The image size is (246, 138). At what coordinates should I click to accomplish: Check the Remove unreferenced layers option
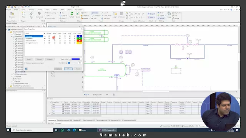click(26, 63)
